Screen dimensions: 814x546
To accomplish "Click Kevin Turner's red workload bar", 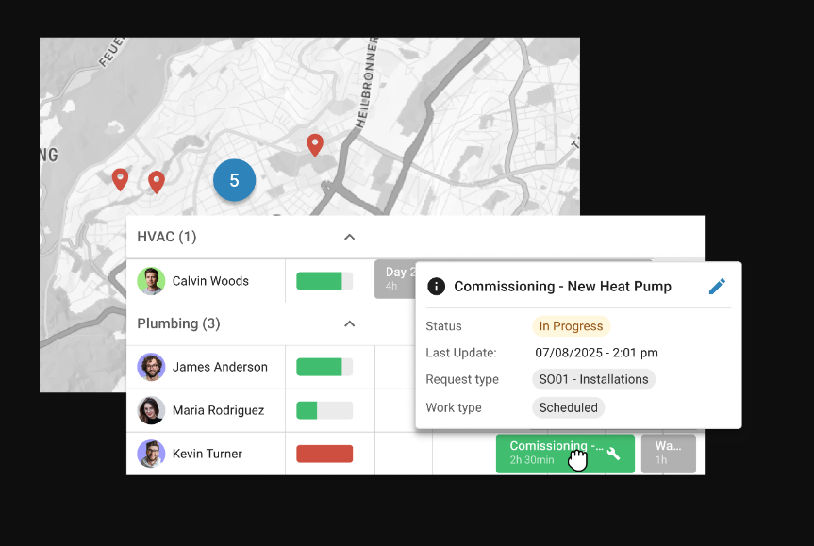I will coord(324,454).
